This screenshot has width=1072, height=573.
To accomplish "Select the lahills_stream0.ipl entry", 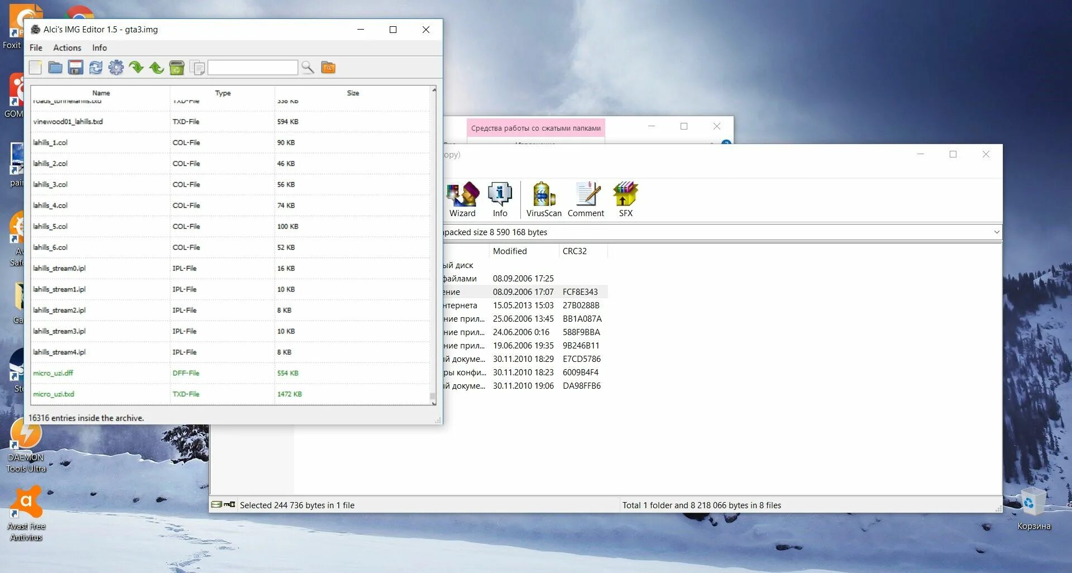I will tap(231, 268).
